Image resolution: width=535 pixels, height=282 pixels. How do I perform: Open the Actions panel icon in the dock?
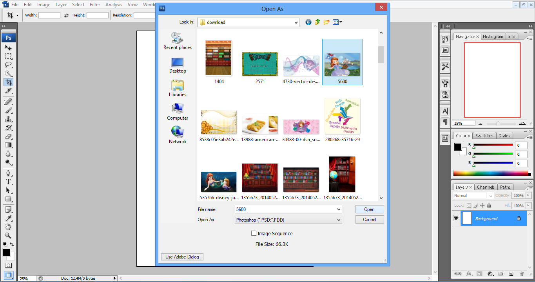coord(445,50)
